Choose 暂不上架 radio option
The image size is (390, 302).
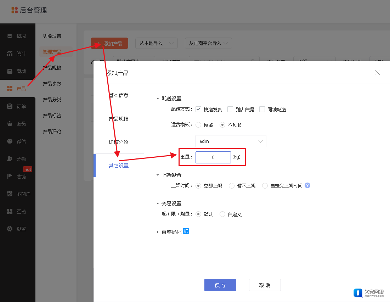point(232,185)
